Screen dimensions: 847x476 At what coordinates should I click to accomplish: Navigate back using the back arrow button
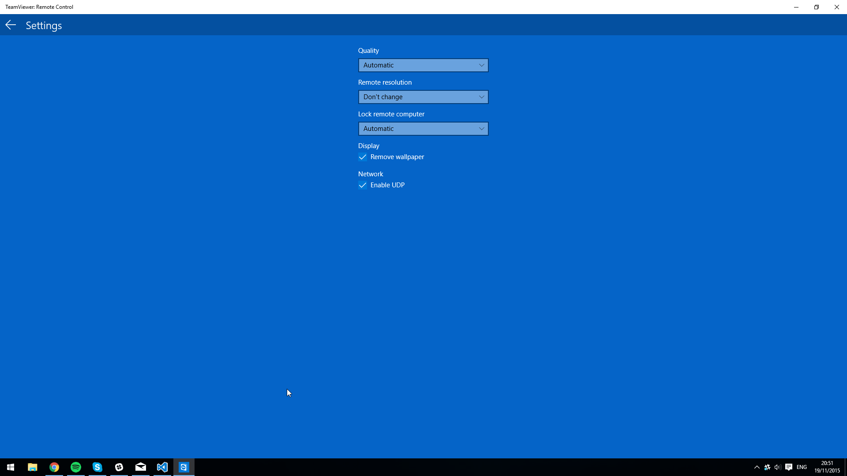[11, 24]
